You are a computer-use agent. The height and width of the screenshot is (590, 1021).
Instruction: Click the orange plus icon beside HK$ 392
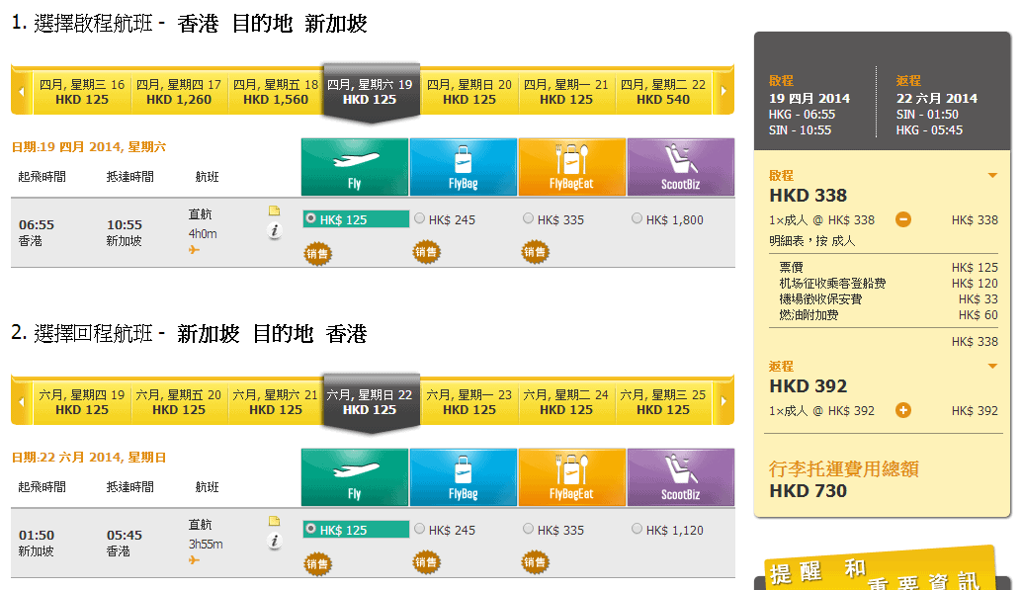pos(902,410)
